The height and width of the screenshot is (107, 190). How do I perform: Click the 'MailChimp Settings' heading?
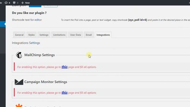click(x=39, y=55)
